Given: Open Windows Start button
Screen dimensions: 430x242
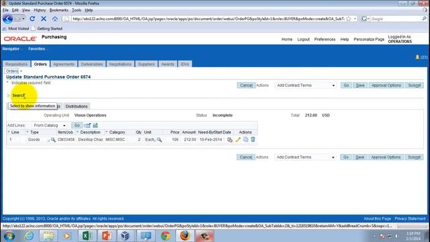Looking at the screenshot, I should [9, 236].
